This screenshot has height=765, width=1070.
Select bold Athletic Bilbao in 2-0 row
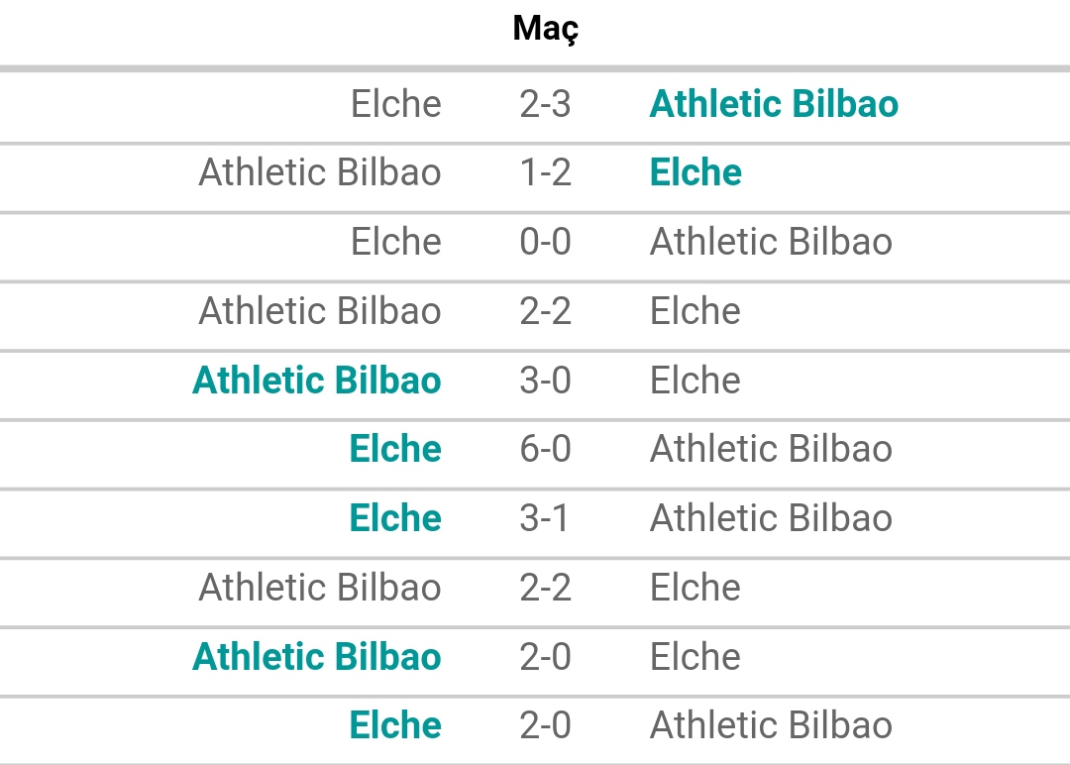click(x=317, y=657)
